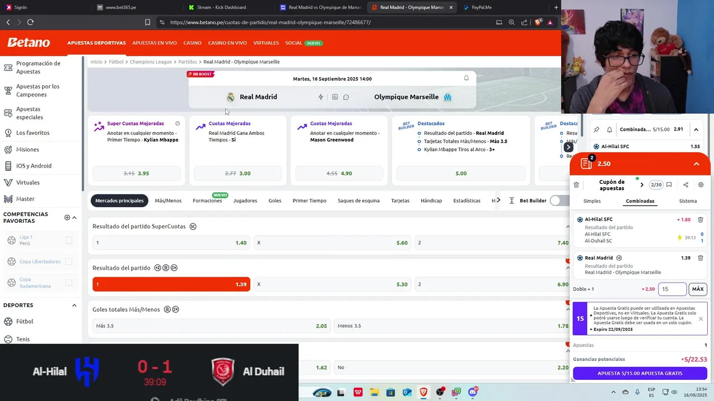This screenshot has width=714, height=401.
Task: Open File Explorer from the taskbar
Action: 374,392
